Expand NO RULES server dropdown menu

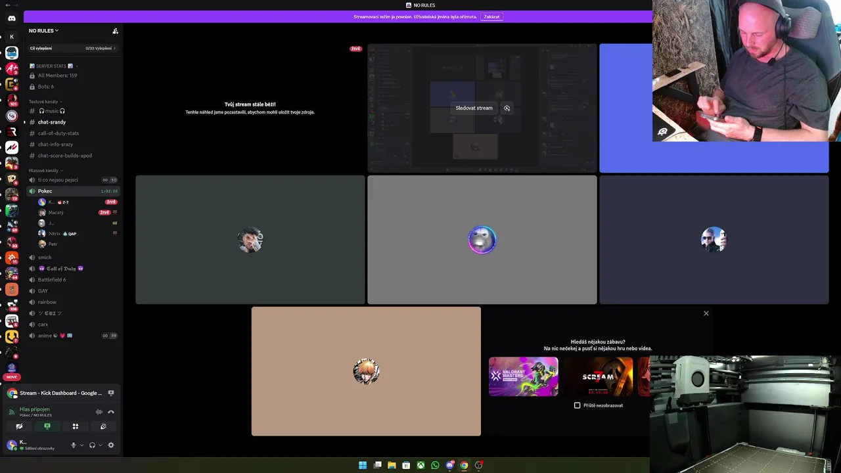click(44, 31)
